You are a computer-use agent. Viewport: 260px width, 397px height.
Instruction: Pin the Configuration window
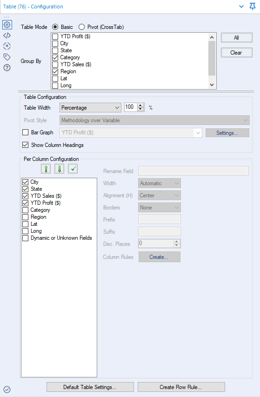click(253, 7)
